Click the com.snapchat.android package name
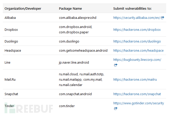The width and height of the screenshot is (171, 115). (x=75, y=94)
